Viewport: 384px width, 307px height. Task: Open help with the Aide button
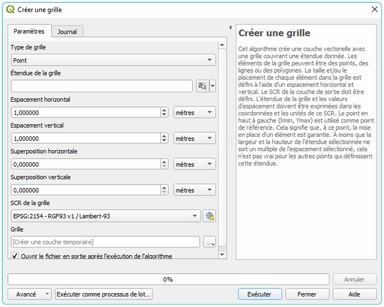click(x=354, y=294)
